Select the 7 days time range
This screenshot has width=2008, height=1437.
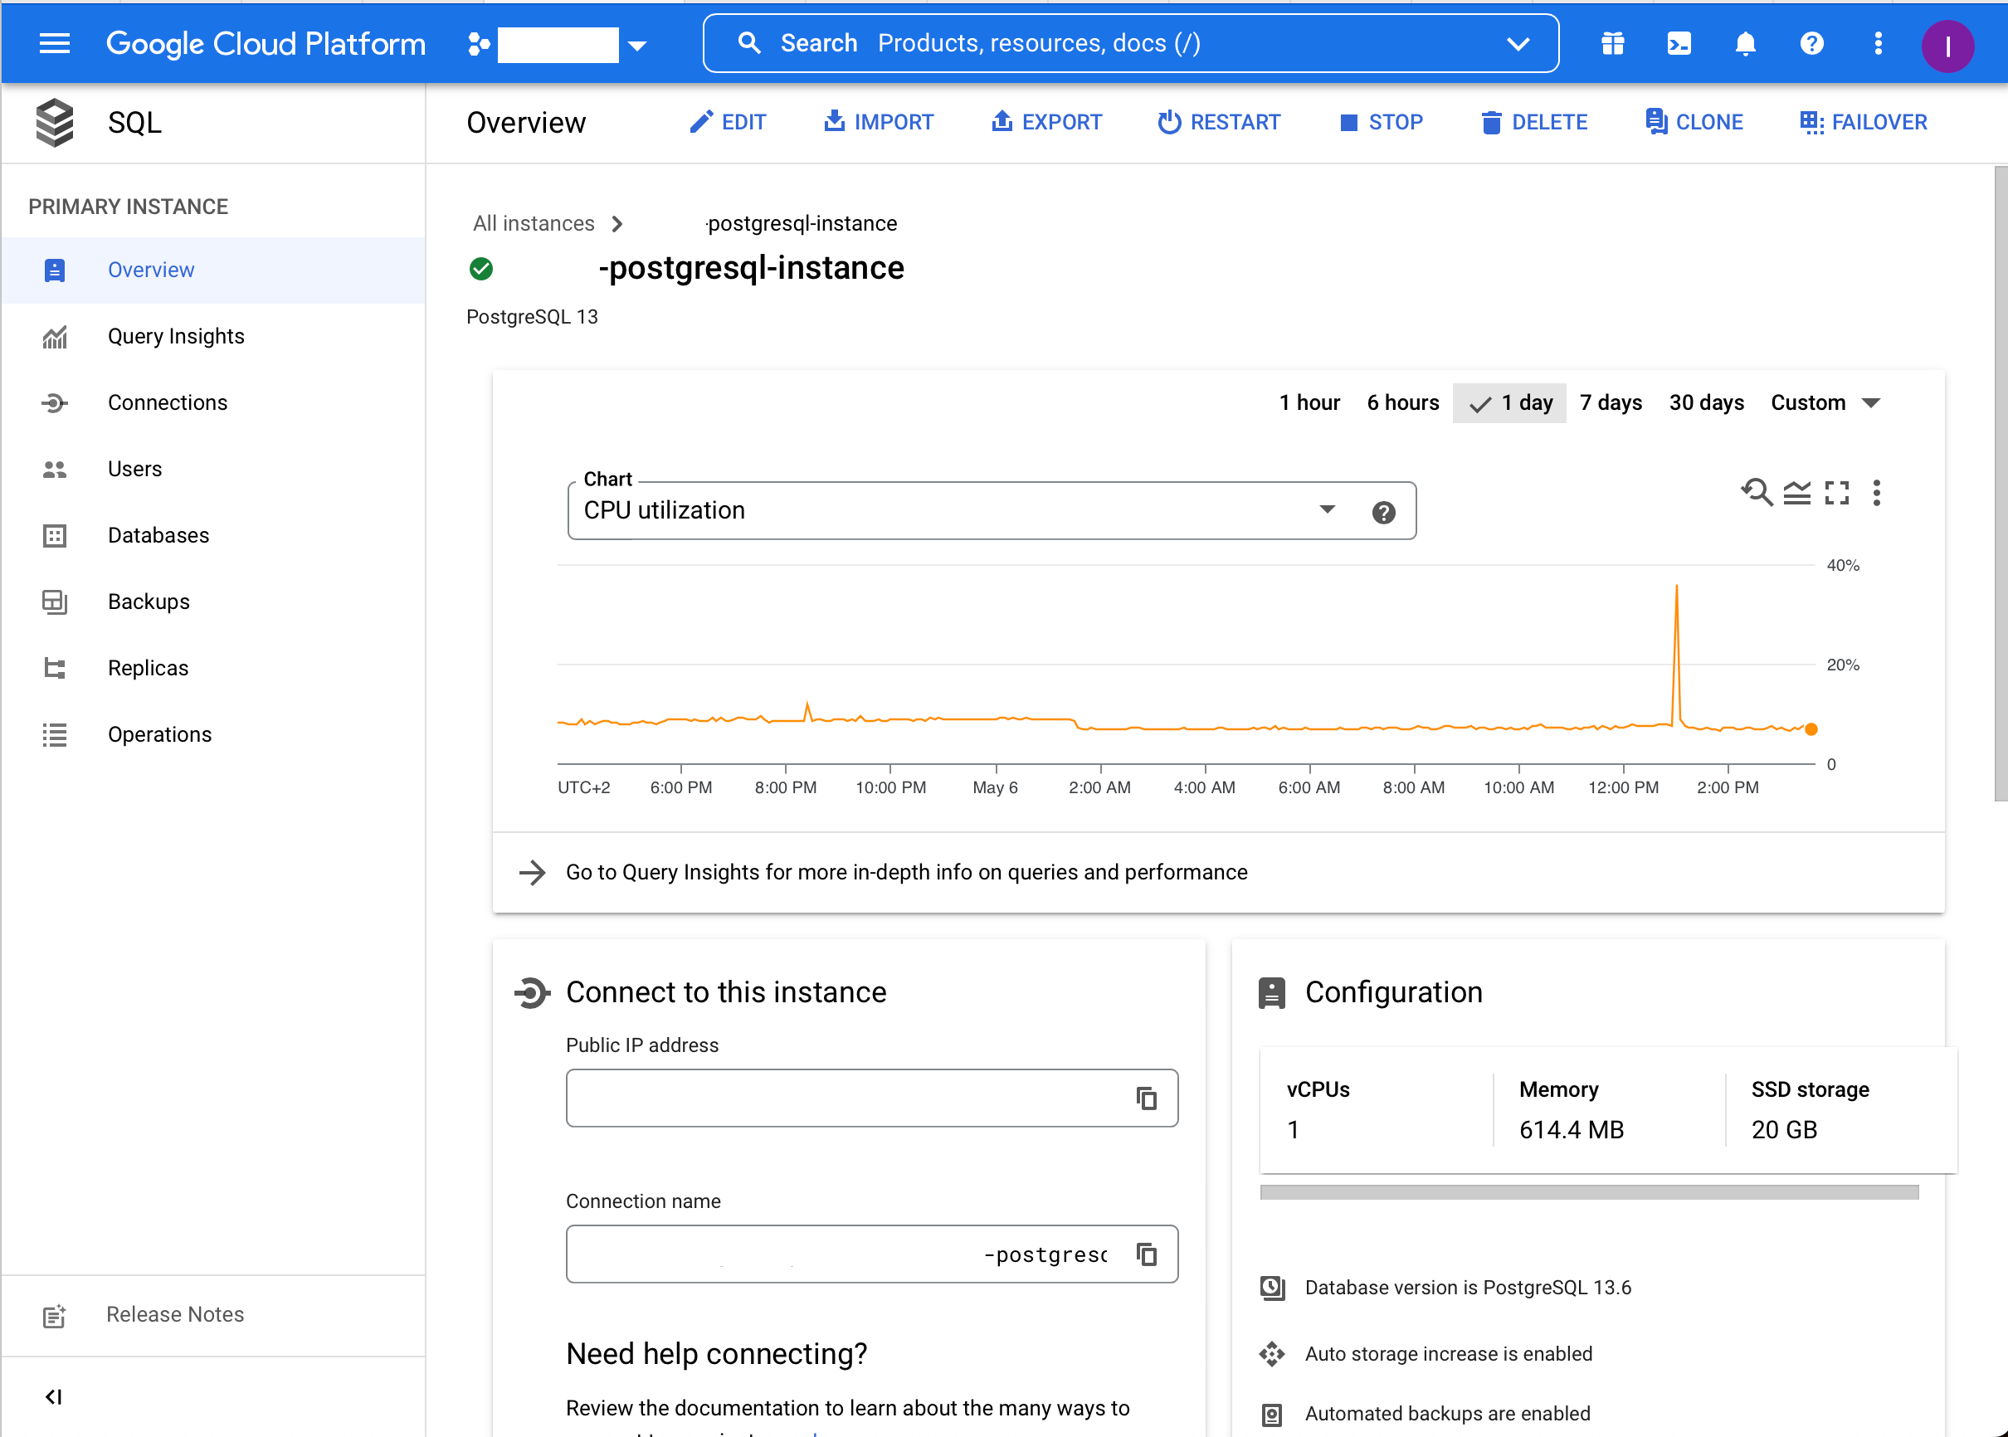click(x=1611, y=402)
